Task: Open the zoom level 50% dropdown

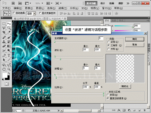Action: point(42,3)
